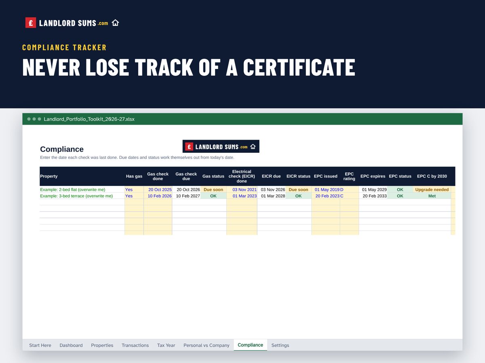The width and height of the screenshot is (485, 363).
Task: Select the Gas check due header
Action: point(186,176)
